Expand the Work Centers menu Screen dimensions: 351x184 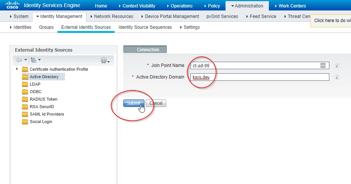tap(291, 6)
